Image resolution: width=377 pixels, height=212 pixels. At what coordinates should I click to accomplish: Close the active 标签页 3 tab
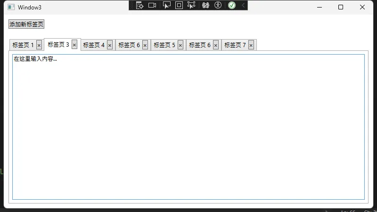point(74,45)
